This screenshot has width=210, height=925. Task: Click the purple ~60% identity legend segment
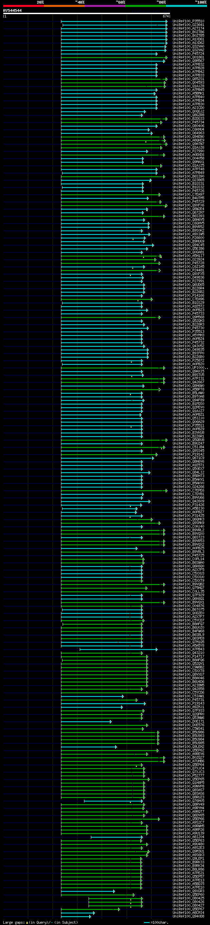click(105, 6)
